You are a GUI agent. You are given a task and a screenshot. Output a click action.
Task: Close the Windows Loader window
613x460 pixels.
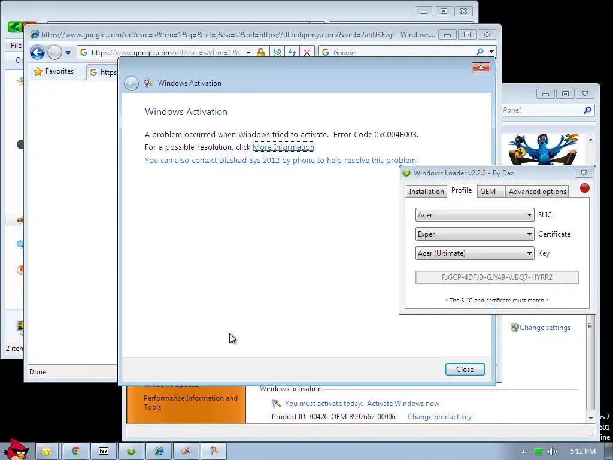(584, 172)
